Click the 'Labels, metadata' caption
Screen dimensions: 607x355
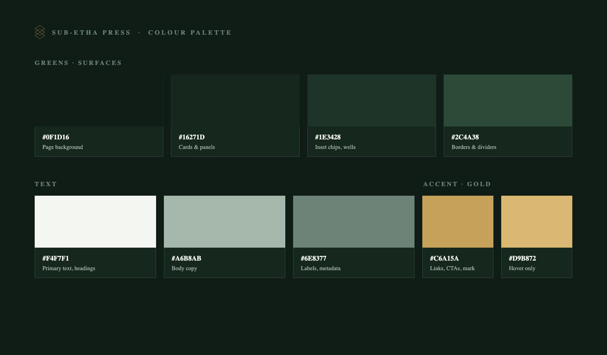tap(321, 268)
